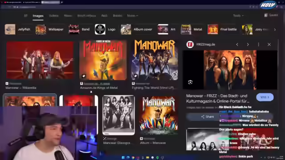Open the Amazon.de Kings of Metal link
Image resolution: width=285 pixels, height=160 pixels.
coord(99,88)
